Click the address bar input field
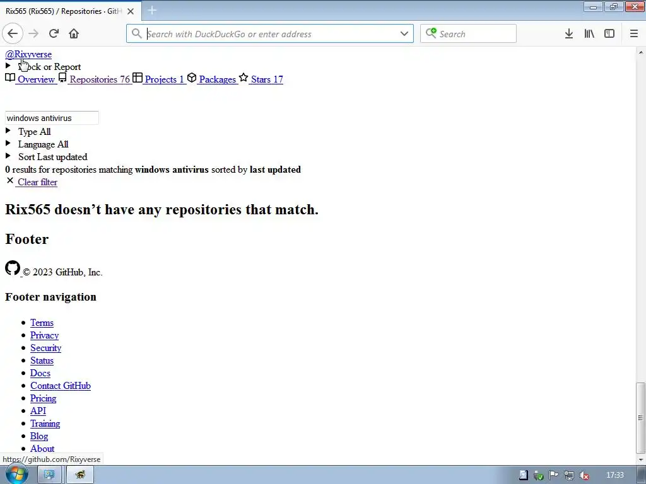 click(x=270, y=34)
